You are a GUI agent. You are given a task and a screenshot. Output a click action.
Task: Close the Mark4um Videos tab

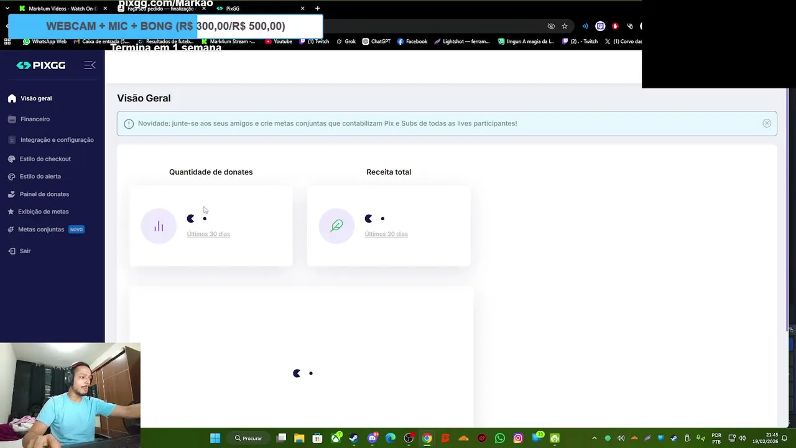[x=105, y=9]
